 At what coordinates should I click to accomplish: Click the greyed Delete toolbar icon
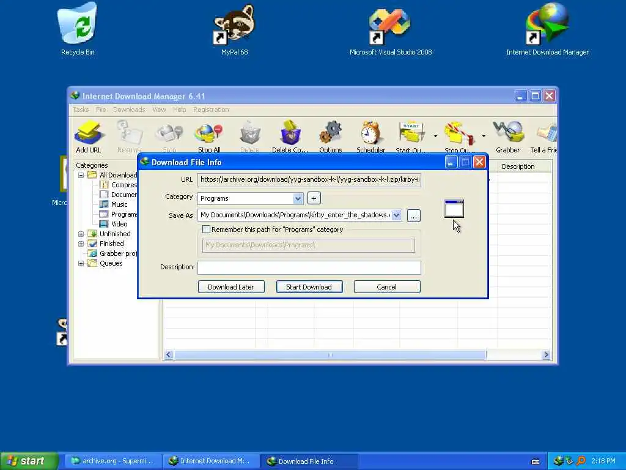(x=250, y=136)
